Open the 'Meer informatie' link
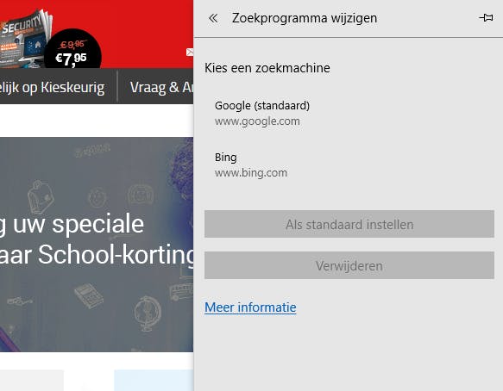This screenshot has height=391, width=503. 250,307
